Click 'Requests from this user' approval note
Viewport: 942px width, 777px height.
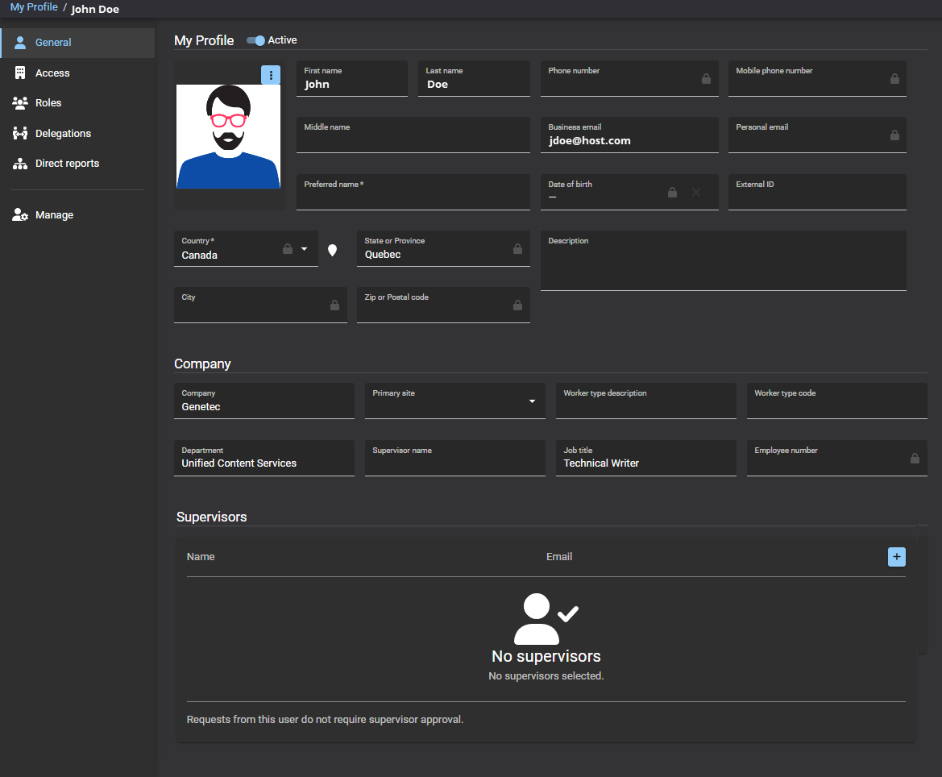pyautogui.click(x=325, y=719)
